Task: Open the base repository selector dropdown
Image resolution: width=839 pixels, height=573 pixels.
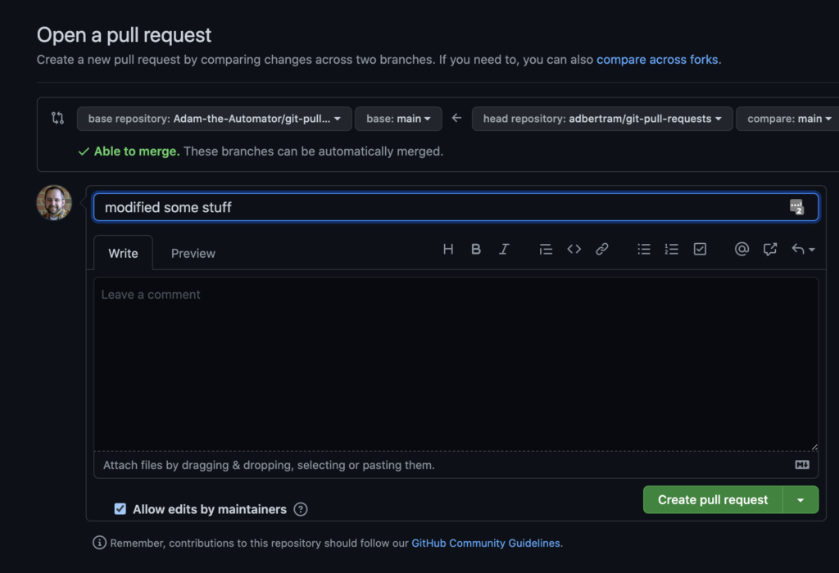Action: point(214,118)
